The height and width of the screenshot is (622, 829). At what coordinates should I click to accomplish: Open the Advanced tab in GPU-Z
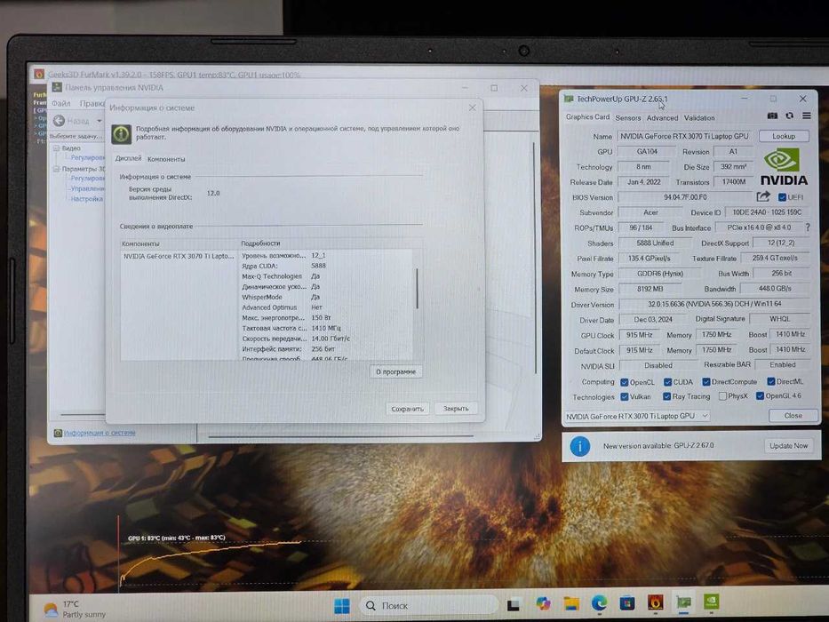662,118
